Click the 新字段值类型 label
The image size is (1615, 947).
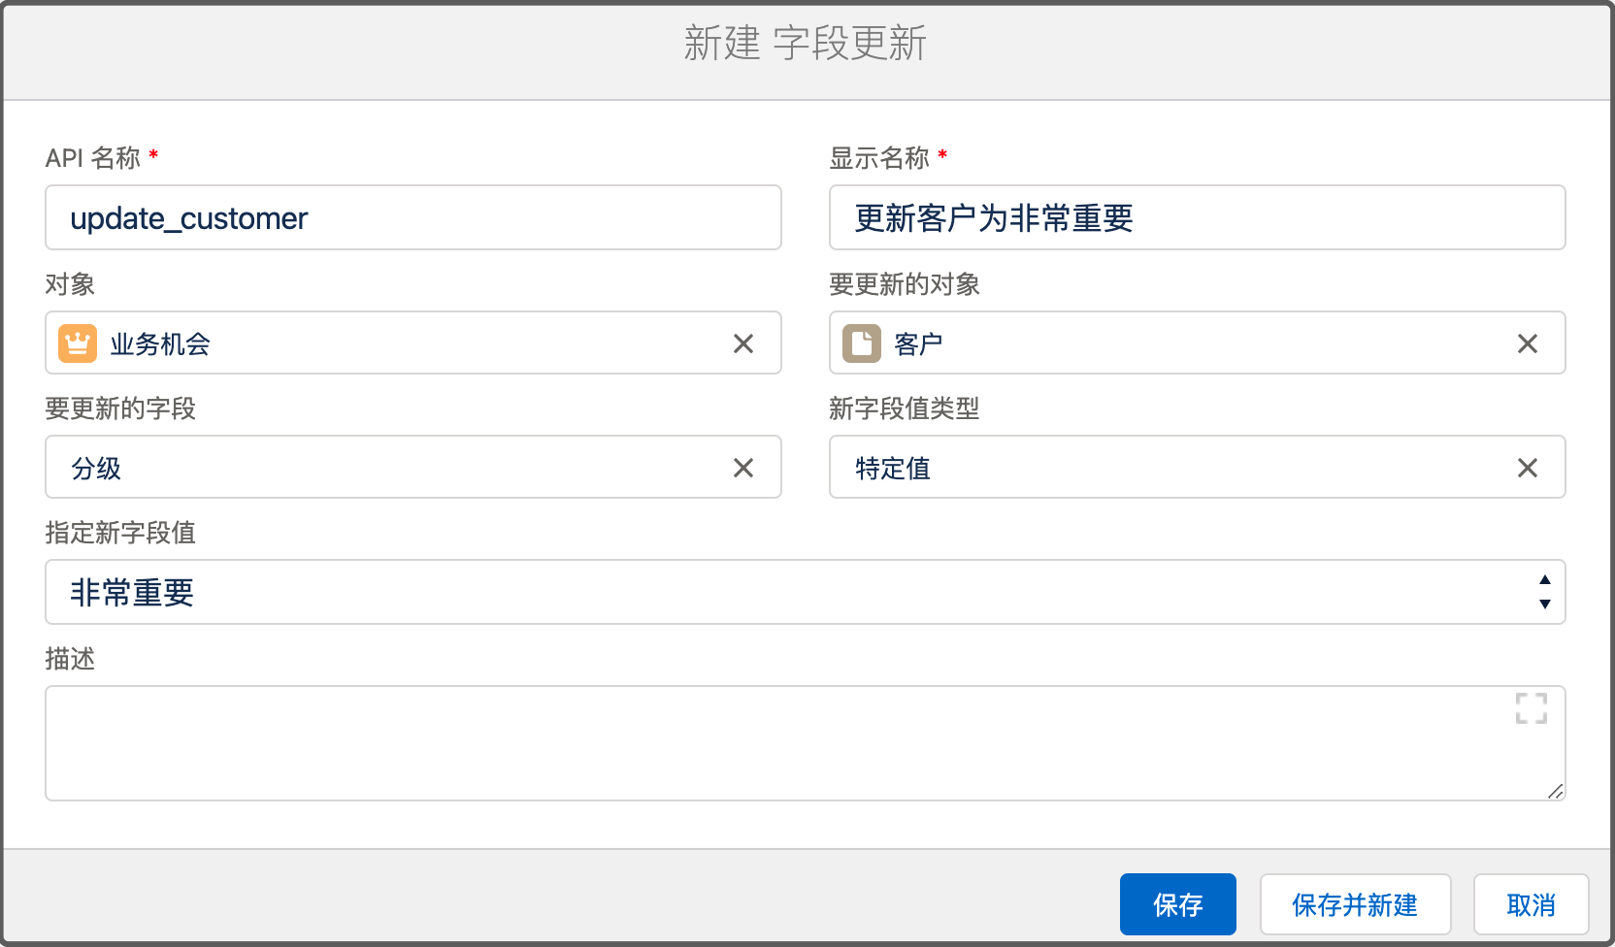coord(905,408)
